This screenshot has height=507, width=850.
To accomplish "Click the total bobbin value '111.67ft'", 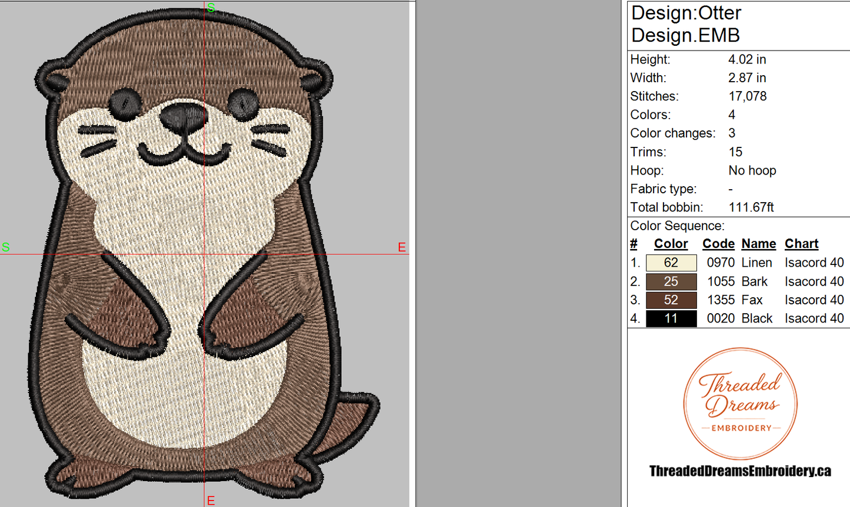I will pos(751,207).
